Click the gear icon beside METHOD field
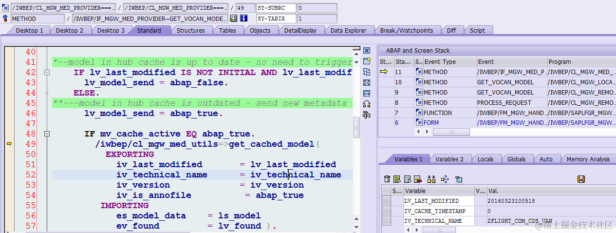 [x=5, y=19]
